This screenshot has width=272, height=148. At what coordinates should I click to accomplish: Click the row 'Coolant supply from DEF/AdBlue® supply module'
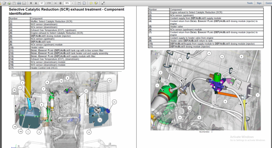[x=206, y=18]
